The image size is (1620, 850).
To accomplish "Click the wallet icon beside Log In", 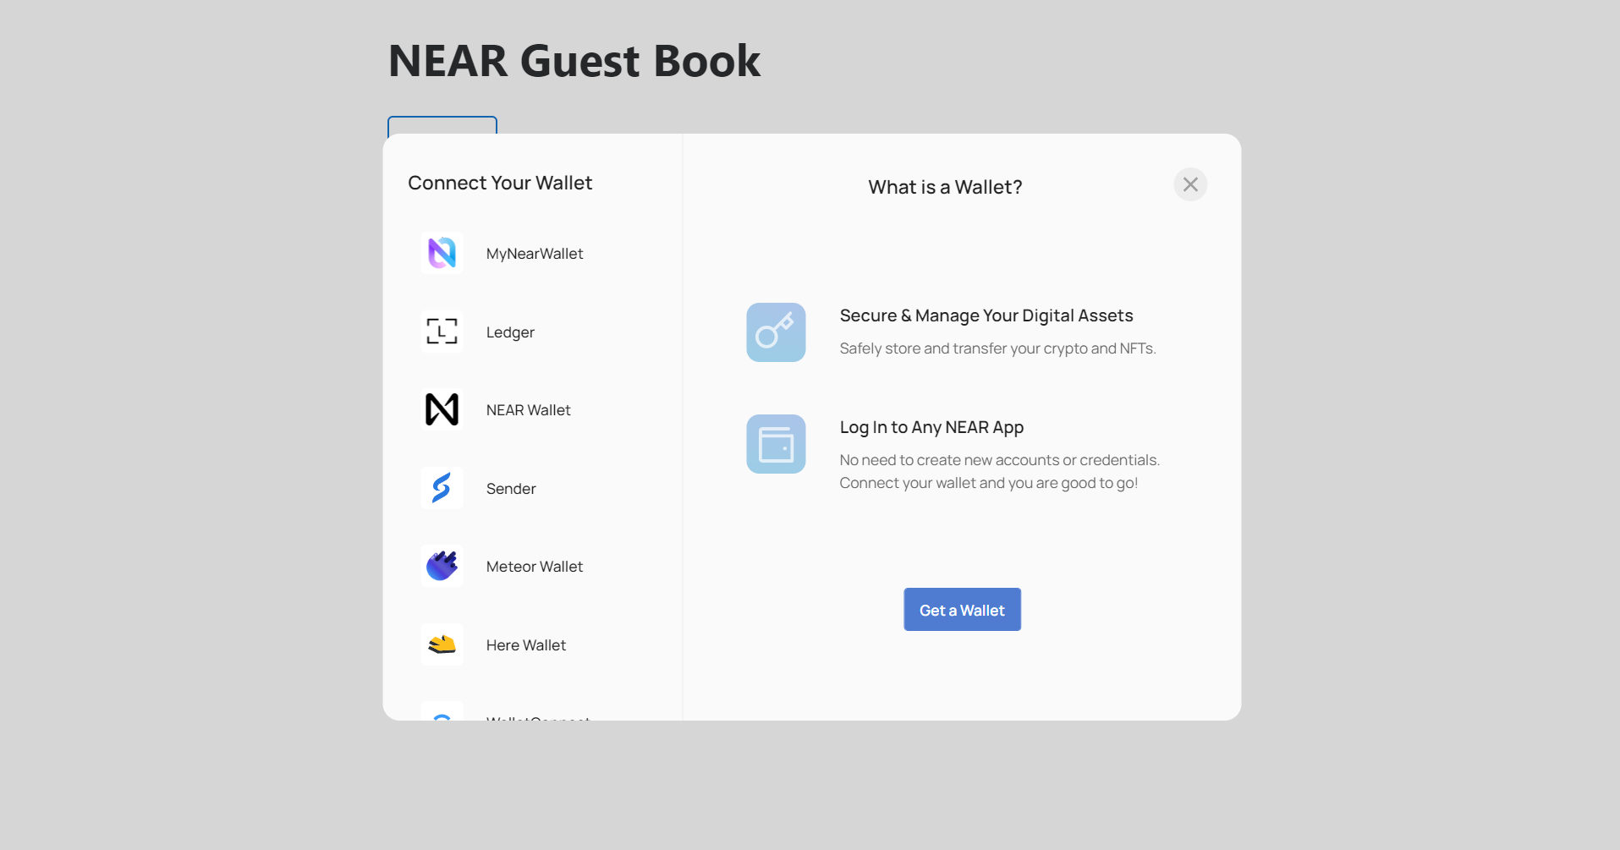I will click(x=776, y=444).
